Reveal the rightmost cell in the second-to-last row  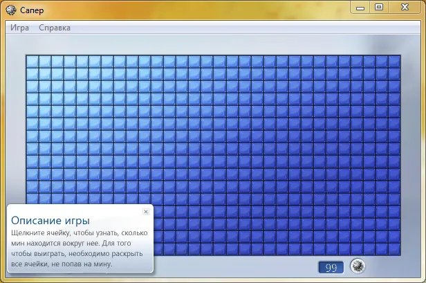click(x=394, y=236)
